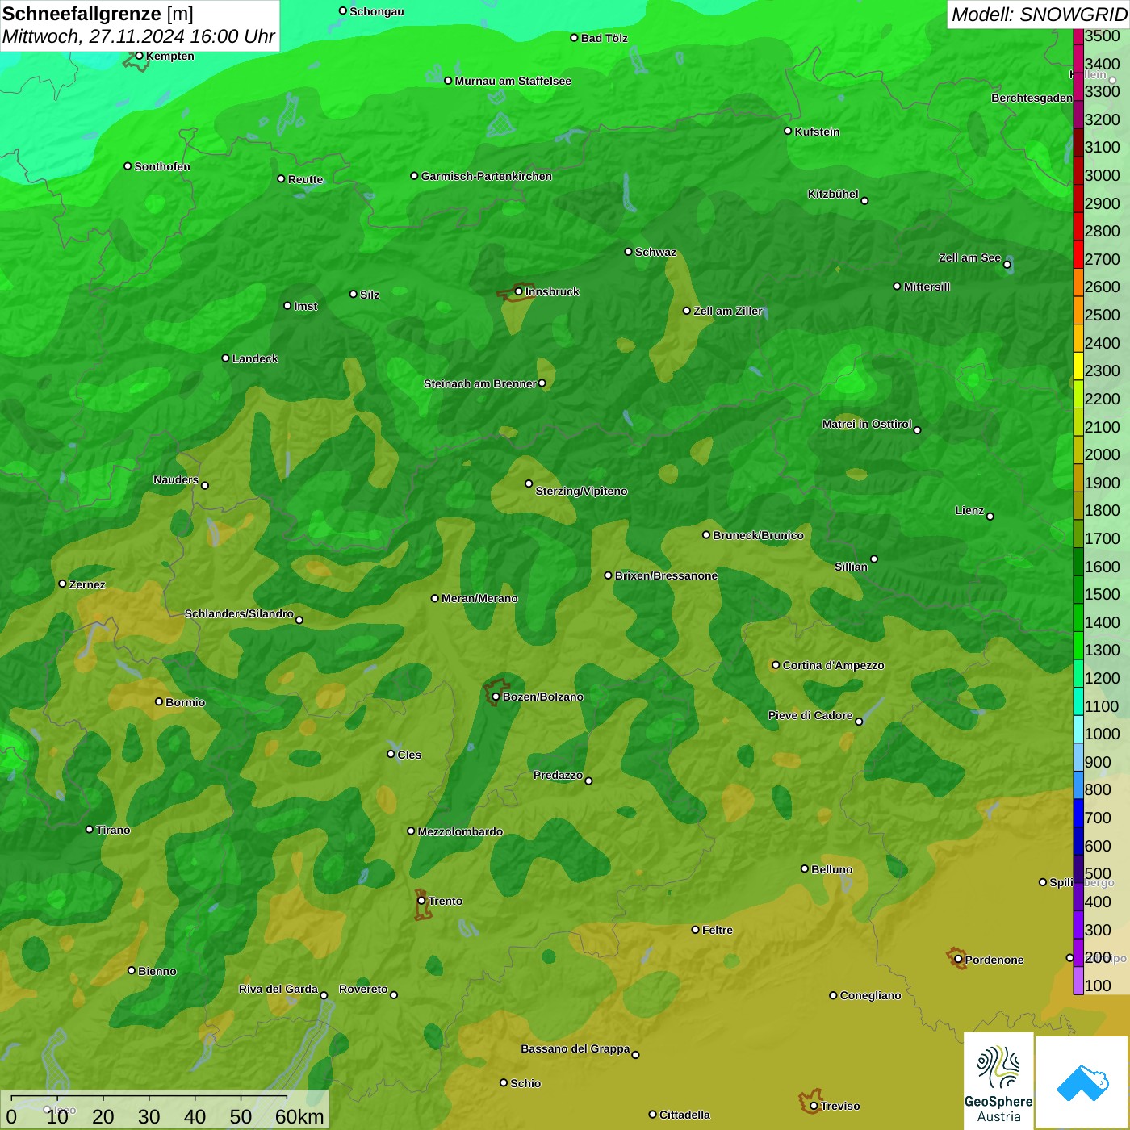Click the Murnau am Staffelsee label
The image size is (1130, 1130).
pyautogui.click(x=513, y=81)
